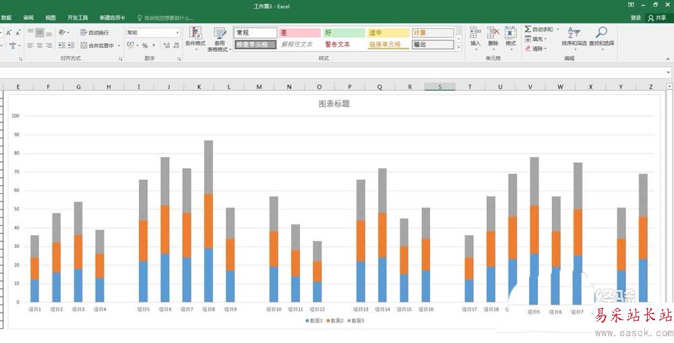
Task: Open the 格式 cell format menu
Action: [x=511, y=38]
